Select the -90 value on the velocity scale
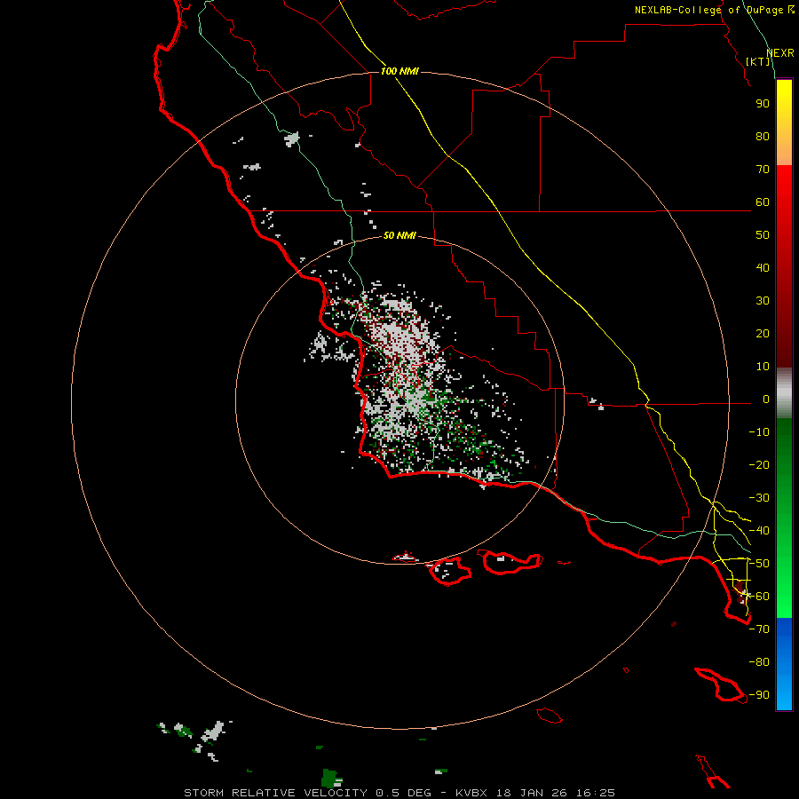Screen dimensions: 799x799 point(759,695)
